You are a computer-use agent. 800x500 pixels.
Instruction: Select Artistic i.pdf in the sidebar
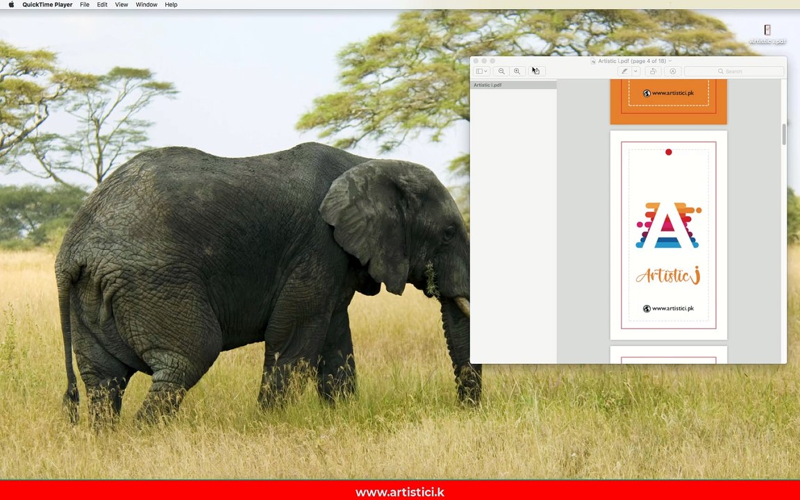click(513, 85)
